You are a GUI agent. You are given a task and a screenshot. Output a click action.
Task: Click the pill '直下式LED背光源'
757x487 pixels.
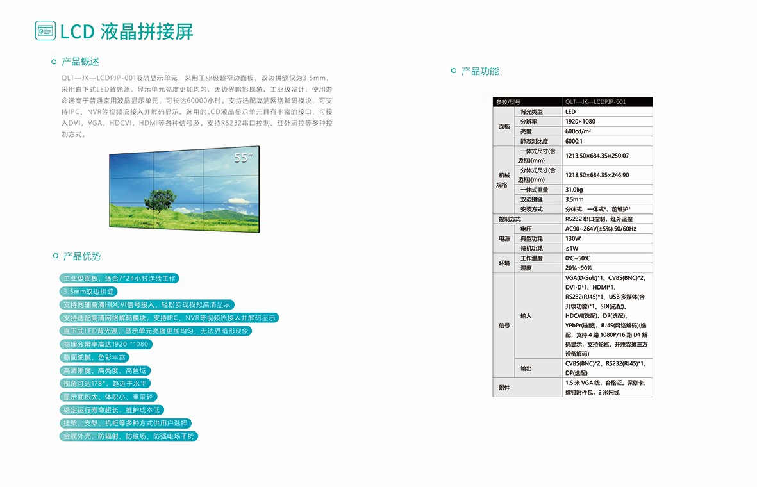156,331
